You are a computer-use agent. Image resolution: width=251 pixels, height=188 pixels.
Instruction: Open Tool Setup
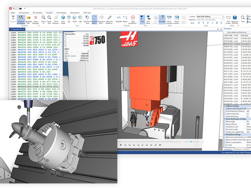(148, 20)
